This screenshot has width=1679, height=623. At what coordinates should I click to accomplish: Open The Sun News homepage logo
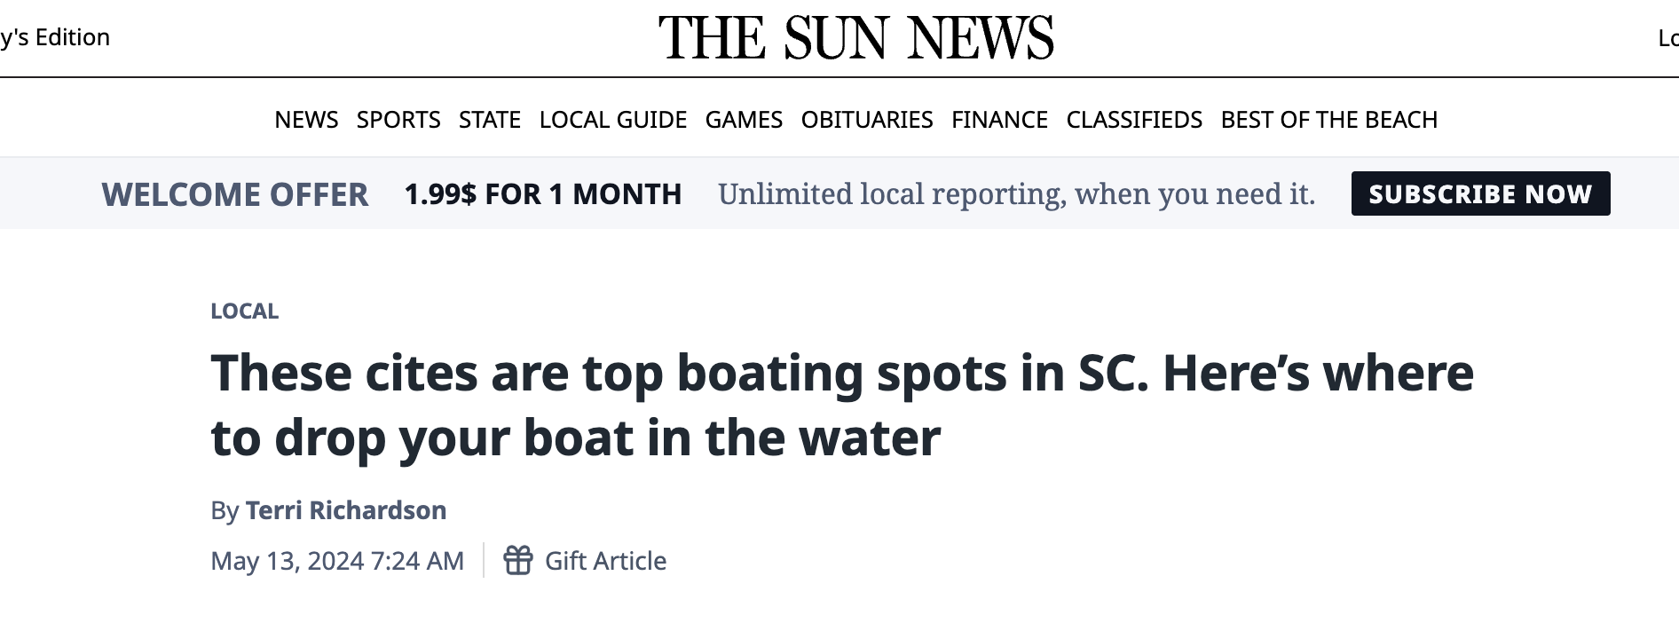(855, 38)
